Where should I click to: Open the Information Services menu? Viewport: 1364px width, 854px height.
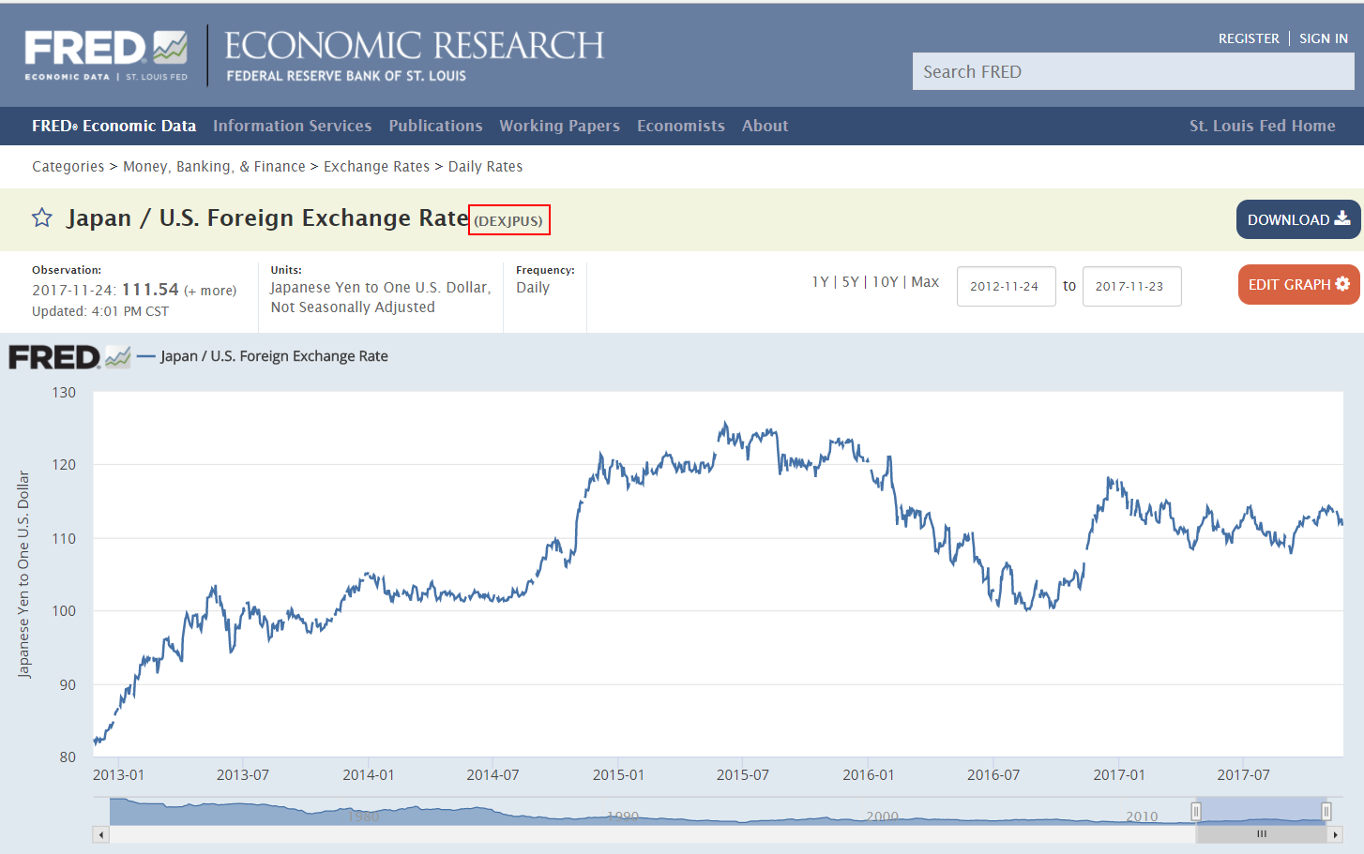(292, 126)
